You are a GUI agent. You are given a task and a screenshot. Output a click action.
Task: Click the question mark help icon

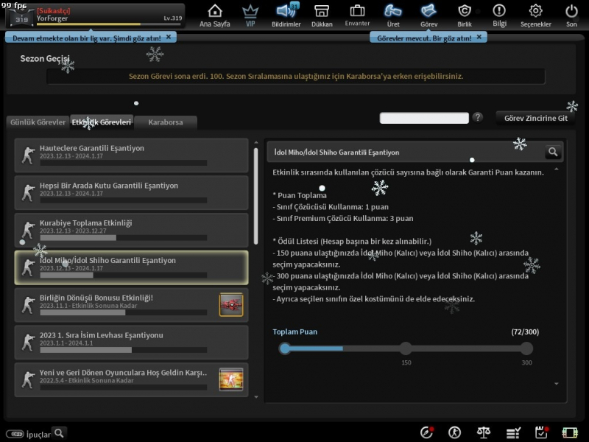(x=478, y=117)
